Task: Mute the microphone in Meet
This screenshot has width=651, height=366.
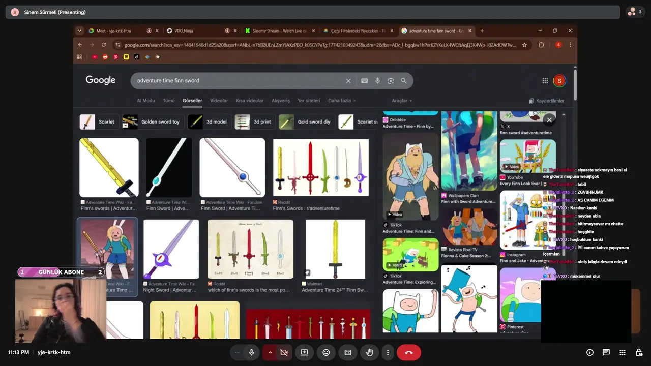Action: (251, 352)
